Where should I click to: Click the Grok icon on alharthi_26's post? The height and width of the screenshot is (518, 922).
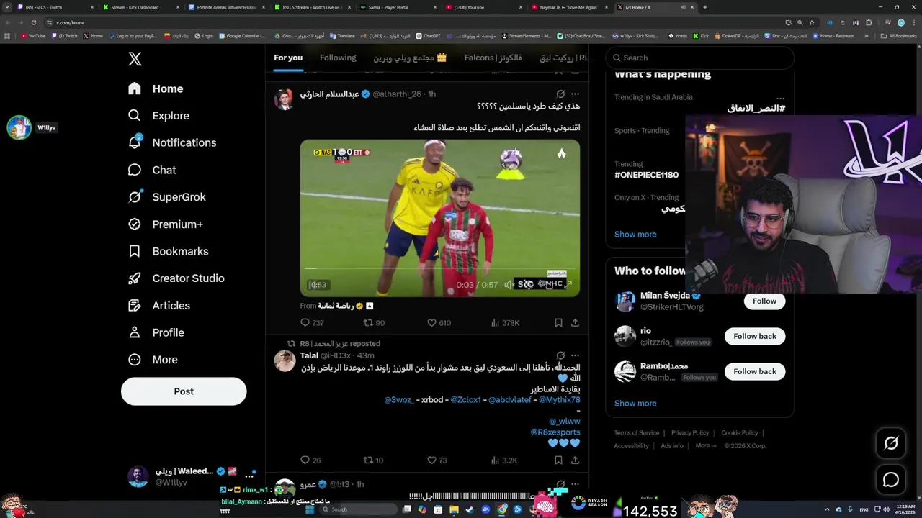point(560,94)
